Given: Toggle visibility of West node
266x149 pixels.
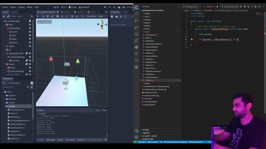Looking at the screenshot, I should point(30,39).
